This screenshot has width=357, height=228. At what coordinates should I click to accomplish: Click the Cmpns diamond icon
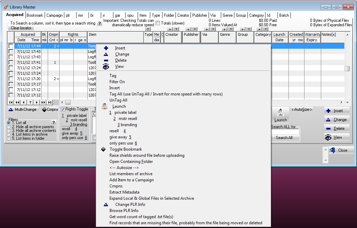click(x=44, y=109)
